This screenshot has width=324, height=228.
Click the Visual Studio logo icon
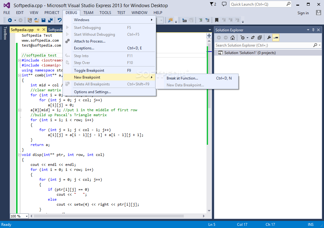tap(7, 5)
